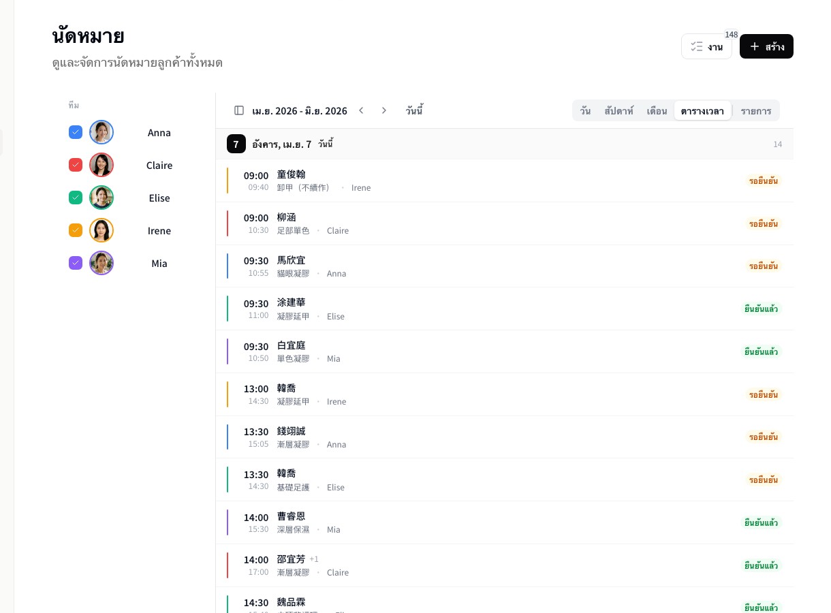The height and width of the screenshot is (613, 831).
Task: Click Elise's avatar photo
Action: [x=101, y=198]
